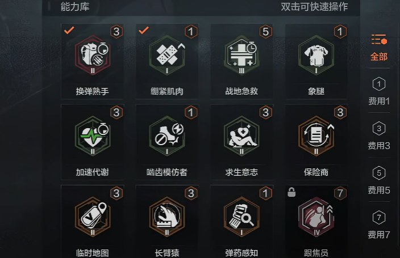
Task: Select the 加速代谢 heartbeat ability icon
Action: [x=93, y=136]
